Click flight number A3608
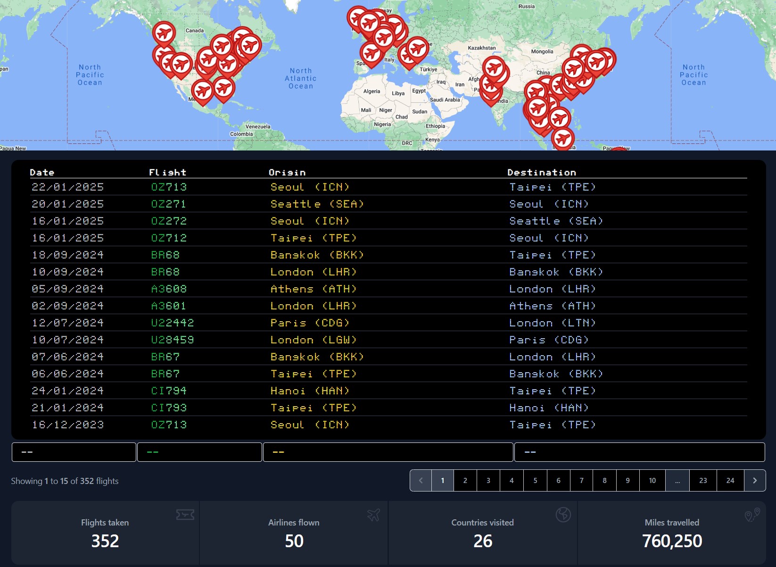 [169, 289]
